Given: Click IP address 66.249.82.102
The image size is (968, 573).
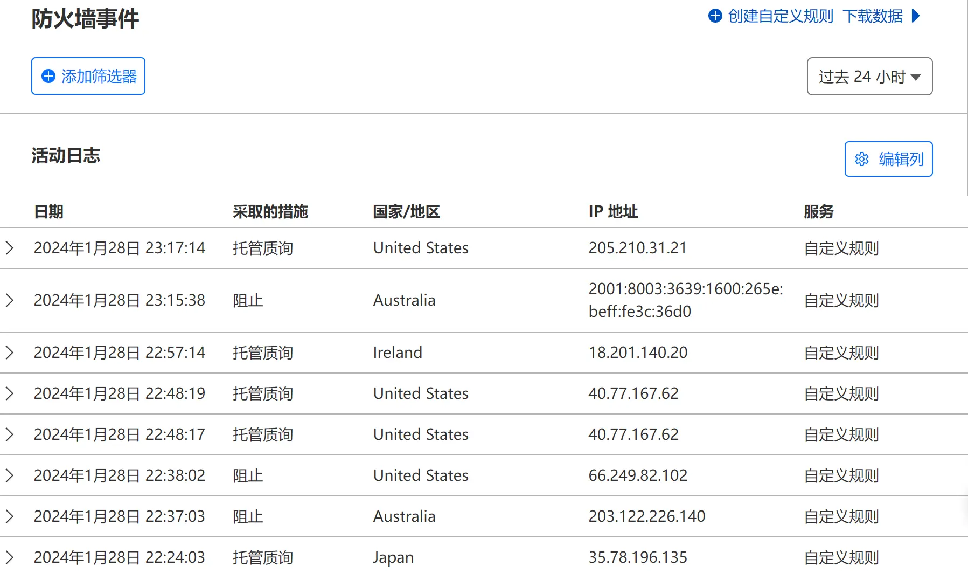Looking at the screenshot, I should [638, 475].
